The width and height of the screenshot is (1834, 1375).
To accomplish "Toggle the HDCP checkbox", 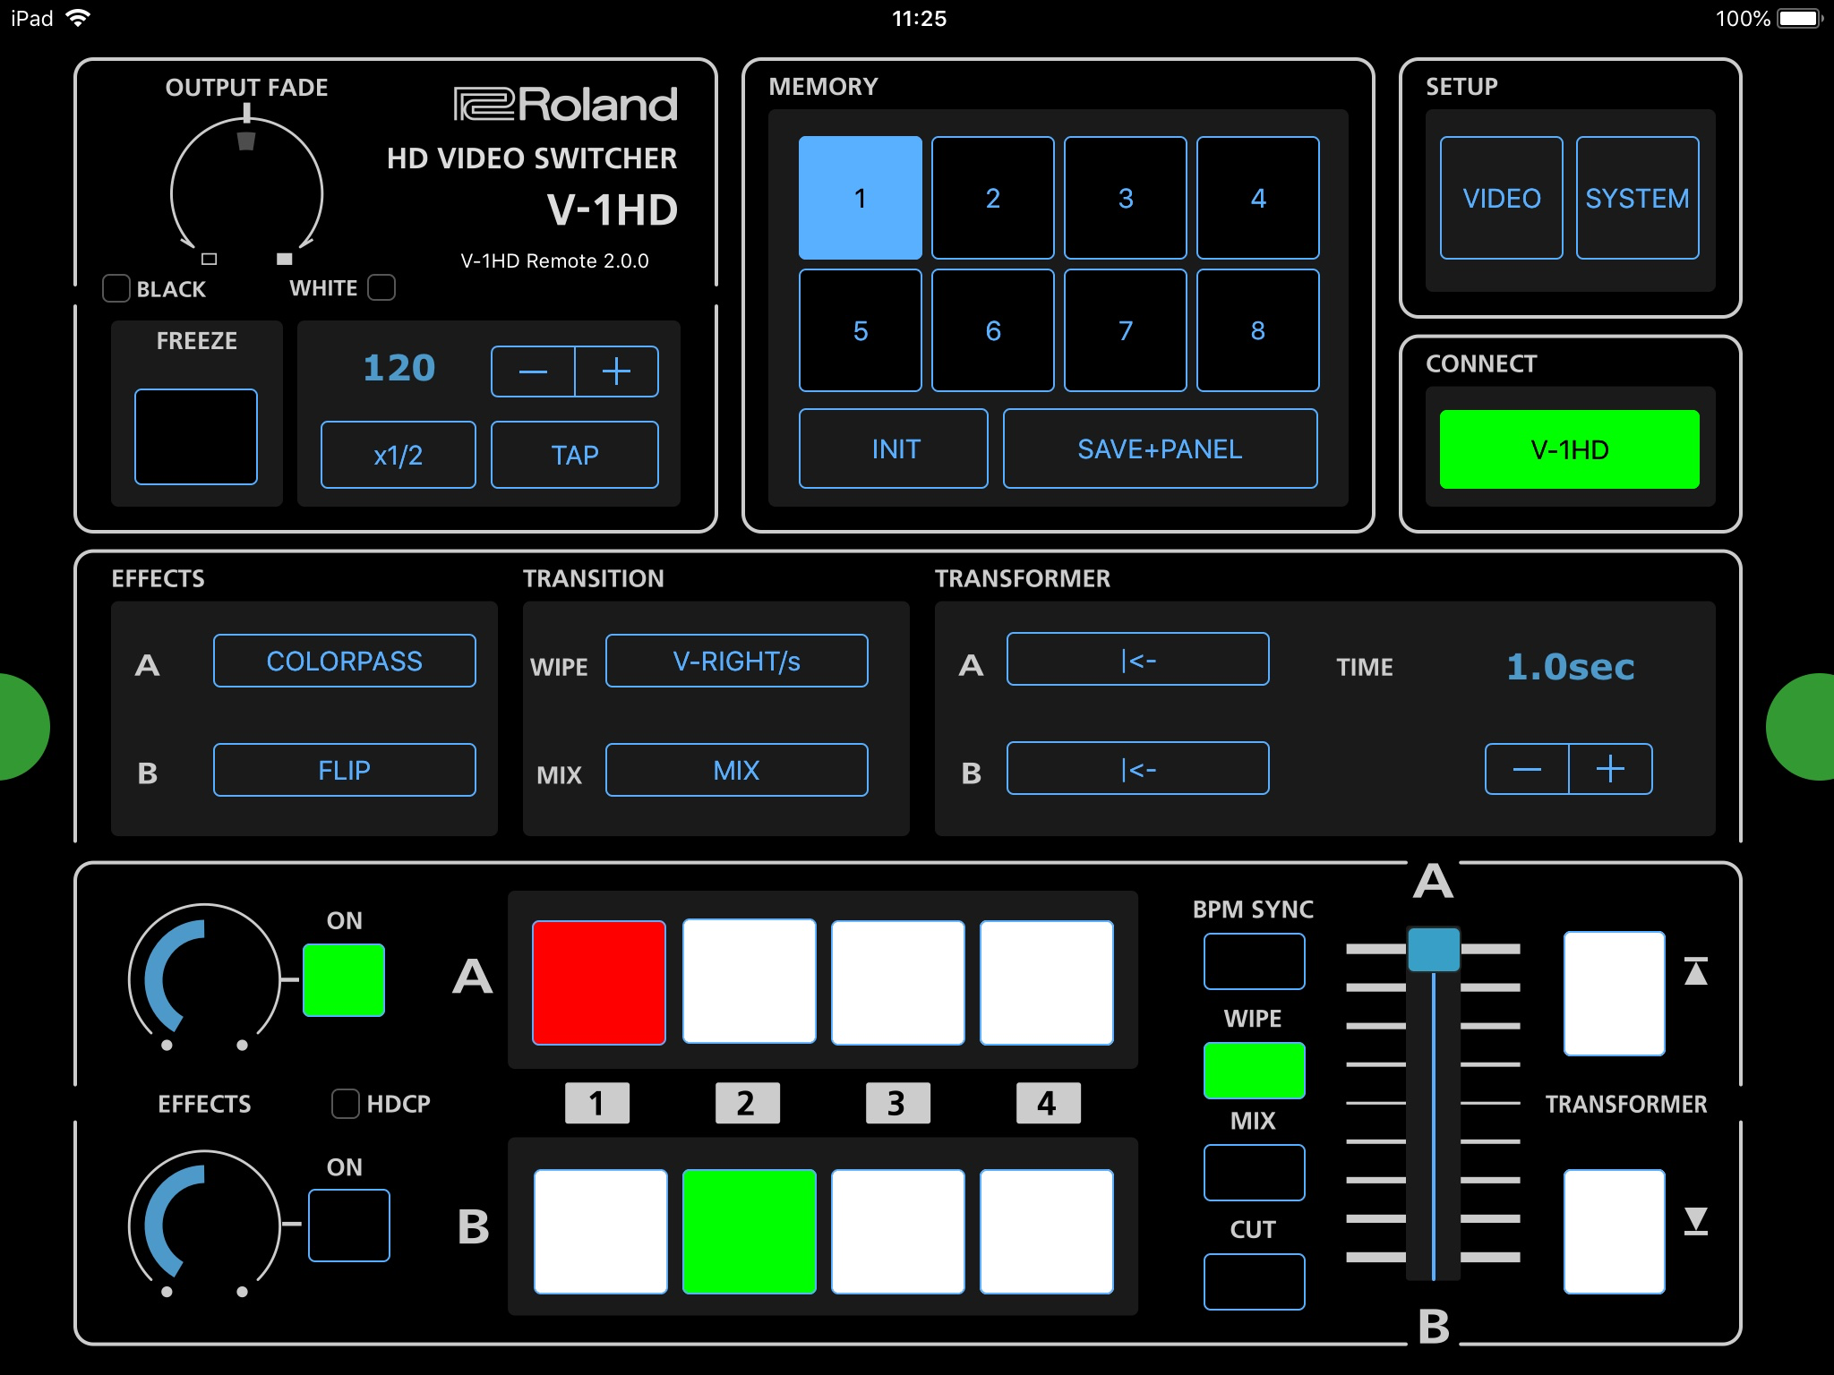I will pyautogui.click(x=346, y=1103).
